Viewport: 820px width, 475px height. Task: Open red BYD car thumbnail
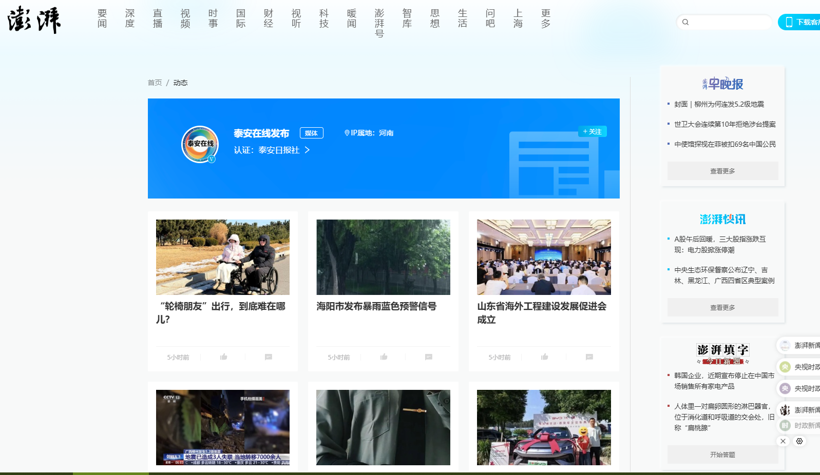point(544,427)
